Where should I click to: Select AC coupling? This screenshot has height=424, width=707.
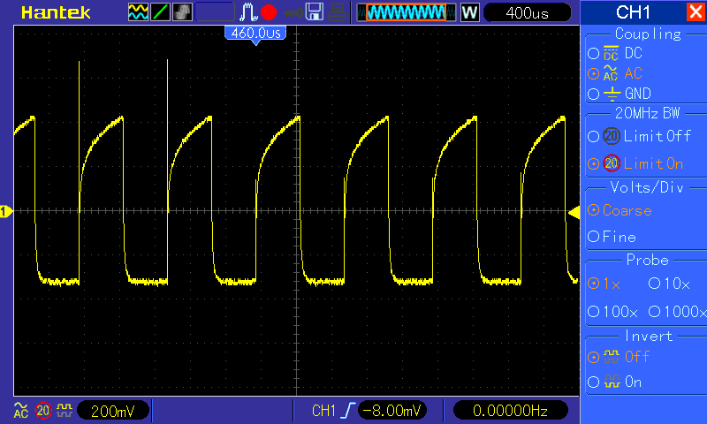[x=615, y=73]
